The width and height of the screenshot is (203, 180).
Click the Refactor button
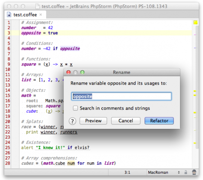[159, 121]
